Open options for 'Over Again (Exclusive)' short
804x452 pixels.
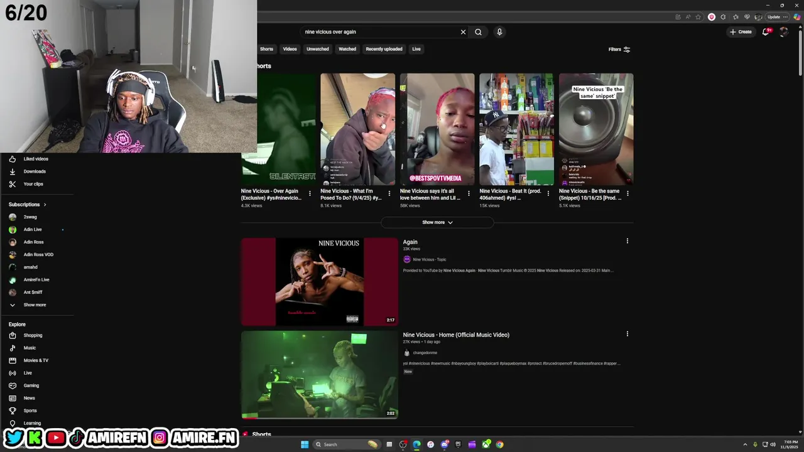click(310, 193)
